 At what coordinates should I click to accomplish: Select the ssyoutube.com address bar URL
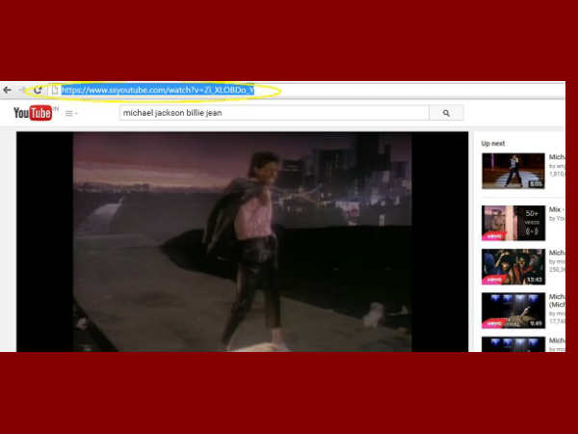158,90
